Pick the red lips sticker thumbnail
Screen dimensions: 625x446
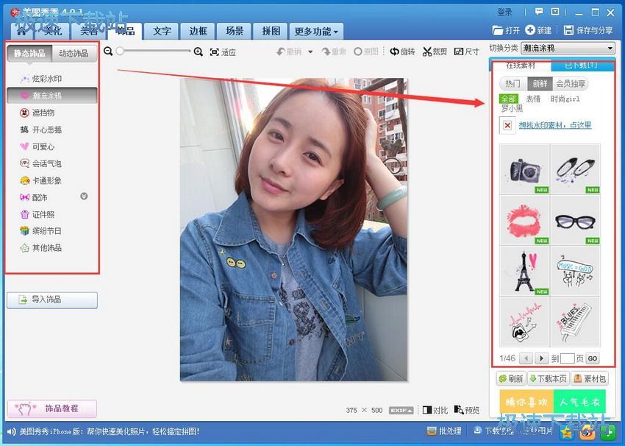coord(524,220)
